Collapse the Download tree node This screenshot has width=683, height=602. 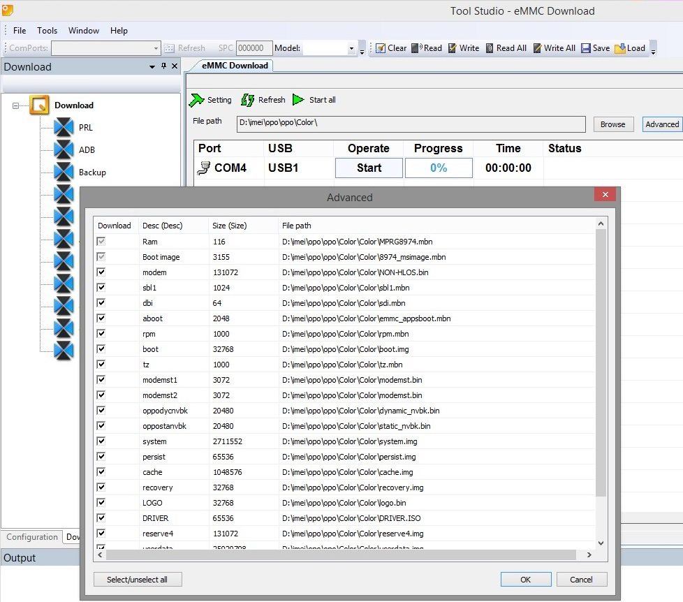15,105
